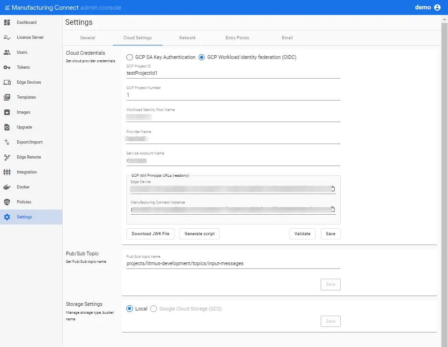The image size is (448, 347).
Task: Click the Users people icon
Action: pyautogui.click(x=7, y=52)
